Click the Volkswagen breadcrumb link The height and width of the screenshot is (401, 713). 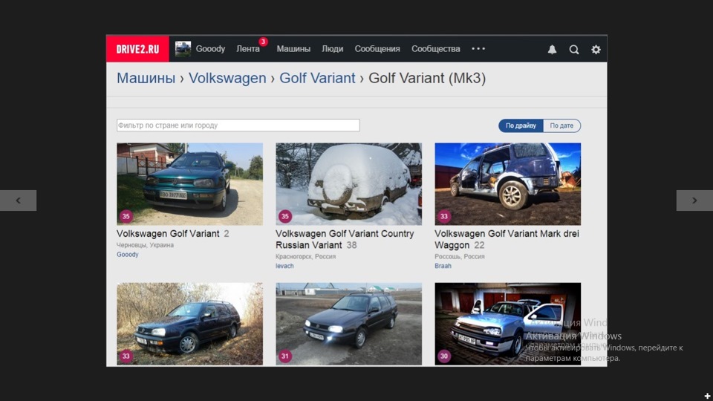[227, 78]
